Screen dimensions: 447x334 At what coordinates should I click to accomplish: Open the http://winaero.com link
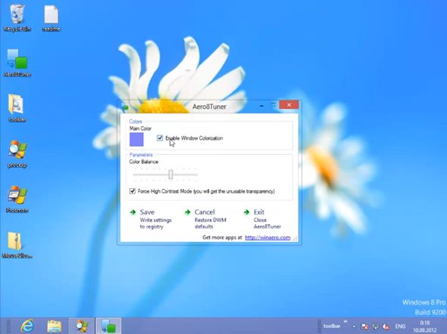(267, 237)
